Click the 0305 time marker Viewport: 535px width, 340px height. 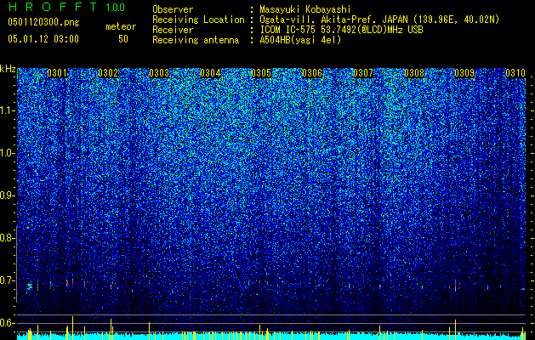(x=261, y=73)
